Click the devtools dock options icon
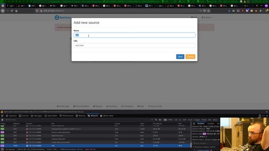 pyautogui.click(x=260, y=116)
